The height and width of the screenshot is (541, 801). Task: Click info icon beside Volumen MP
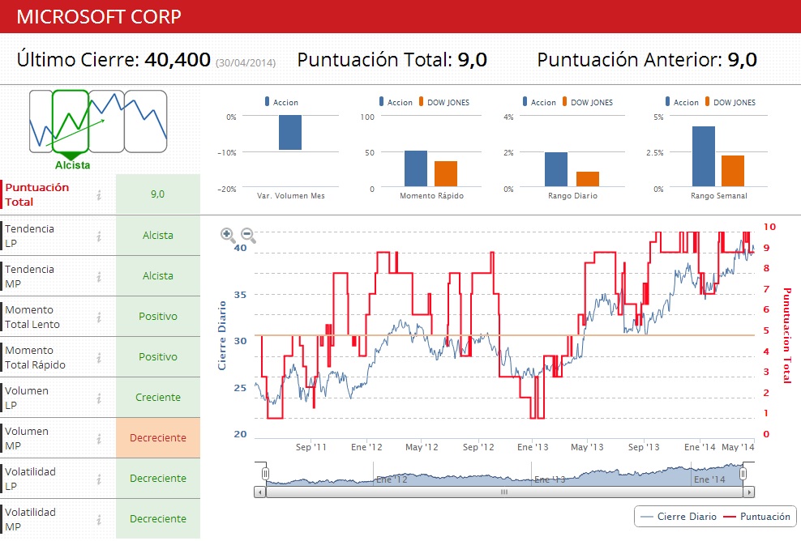[99, 438]
